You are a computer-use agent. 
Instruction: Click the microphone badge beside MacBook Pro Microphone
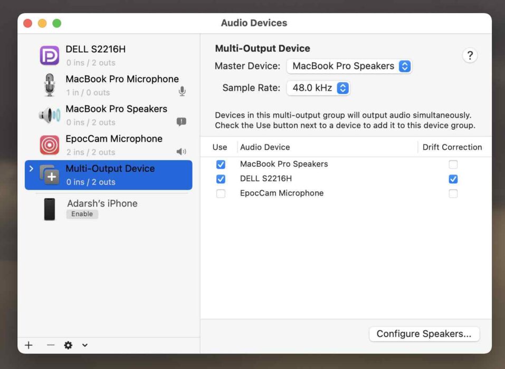click(x=182, y=91)
